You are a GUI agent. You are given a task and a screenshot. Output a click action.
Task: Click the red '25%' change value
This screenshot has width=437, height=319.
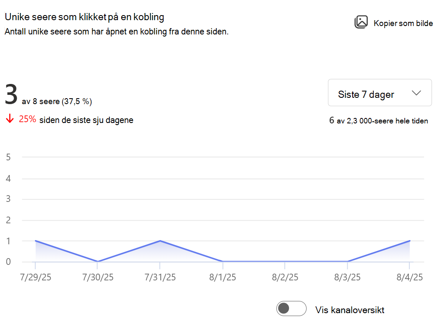pos(27,119)
